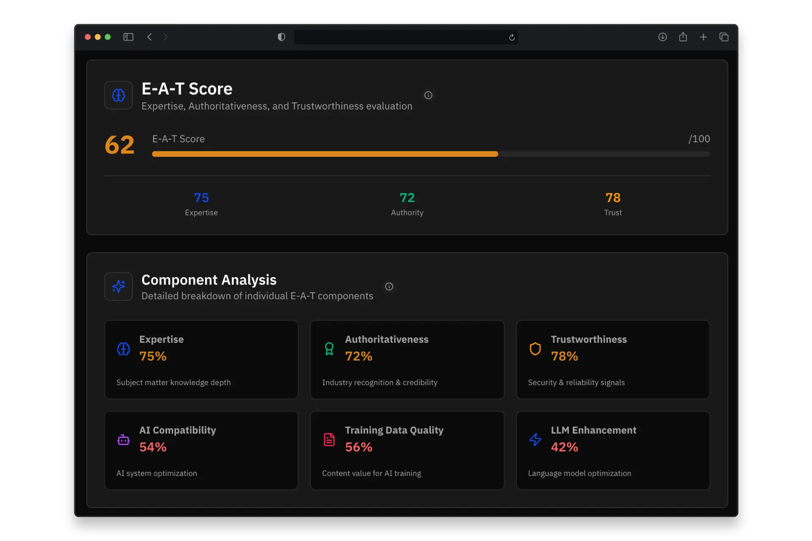
Task: Open the Trustworthiness 78% component card
Action: tap(613, 360)
